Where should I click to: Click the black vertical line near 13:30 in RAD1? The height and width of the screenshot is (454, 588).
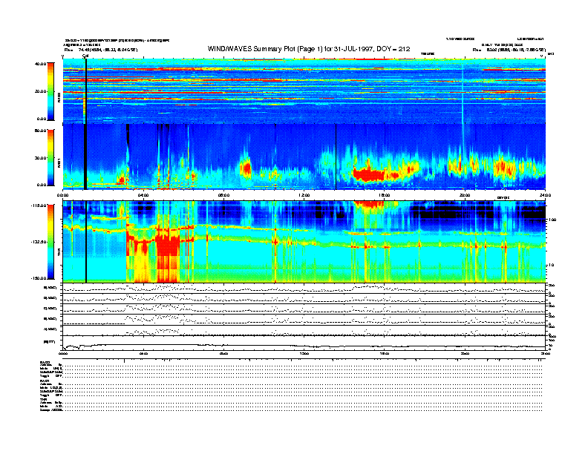click(336, 157)
